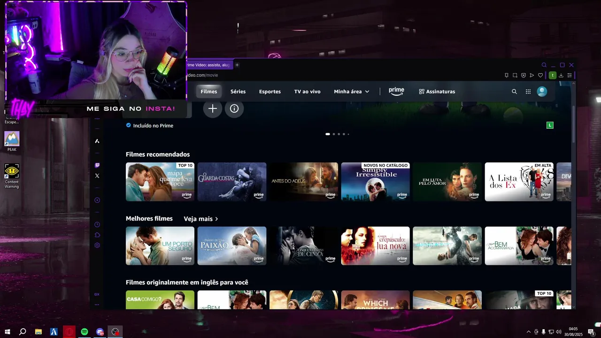The image size is (601, 338).
Task: Open 'Diário de uma Paixão' thumbnail
Action: [232, 246]
